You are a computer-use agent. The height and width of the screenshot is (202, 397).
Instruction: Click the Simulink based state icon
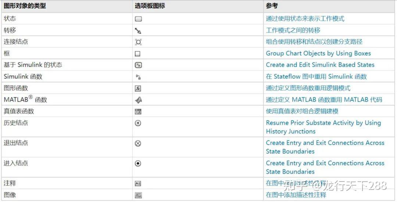[x=138, y=65]
